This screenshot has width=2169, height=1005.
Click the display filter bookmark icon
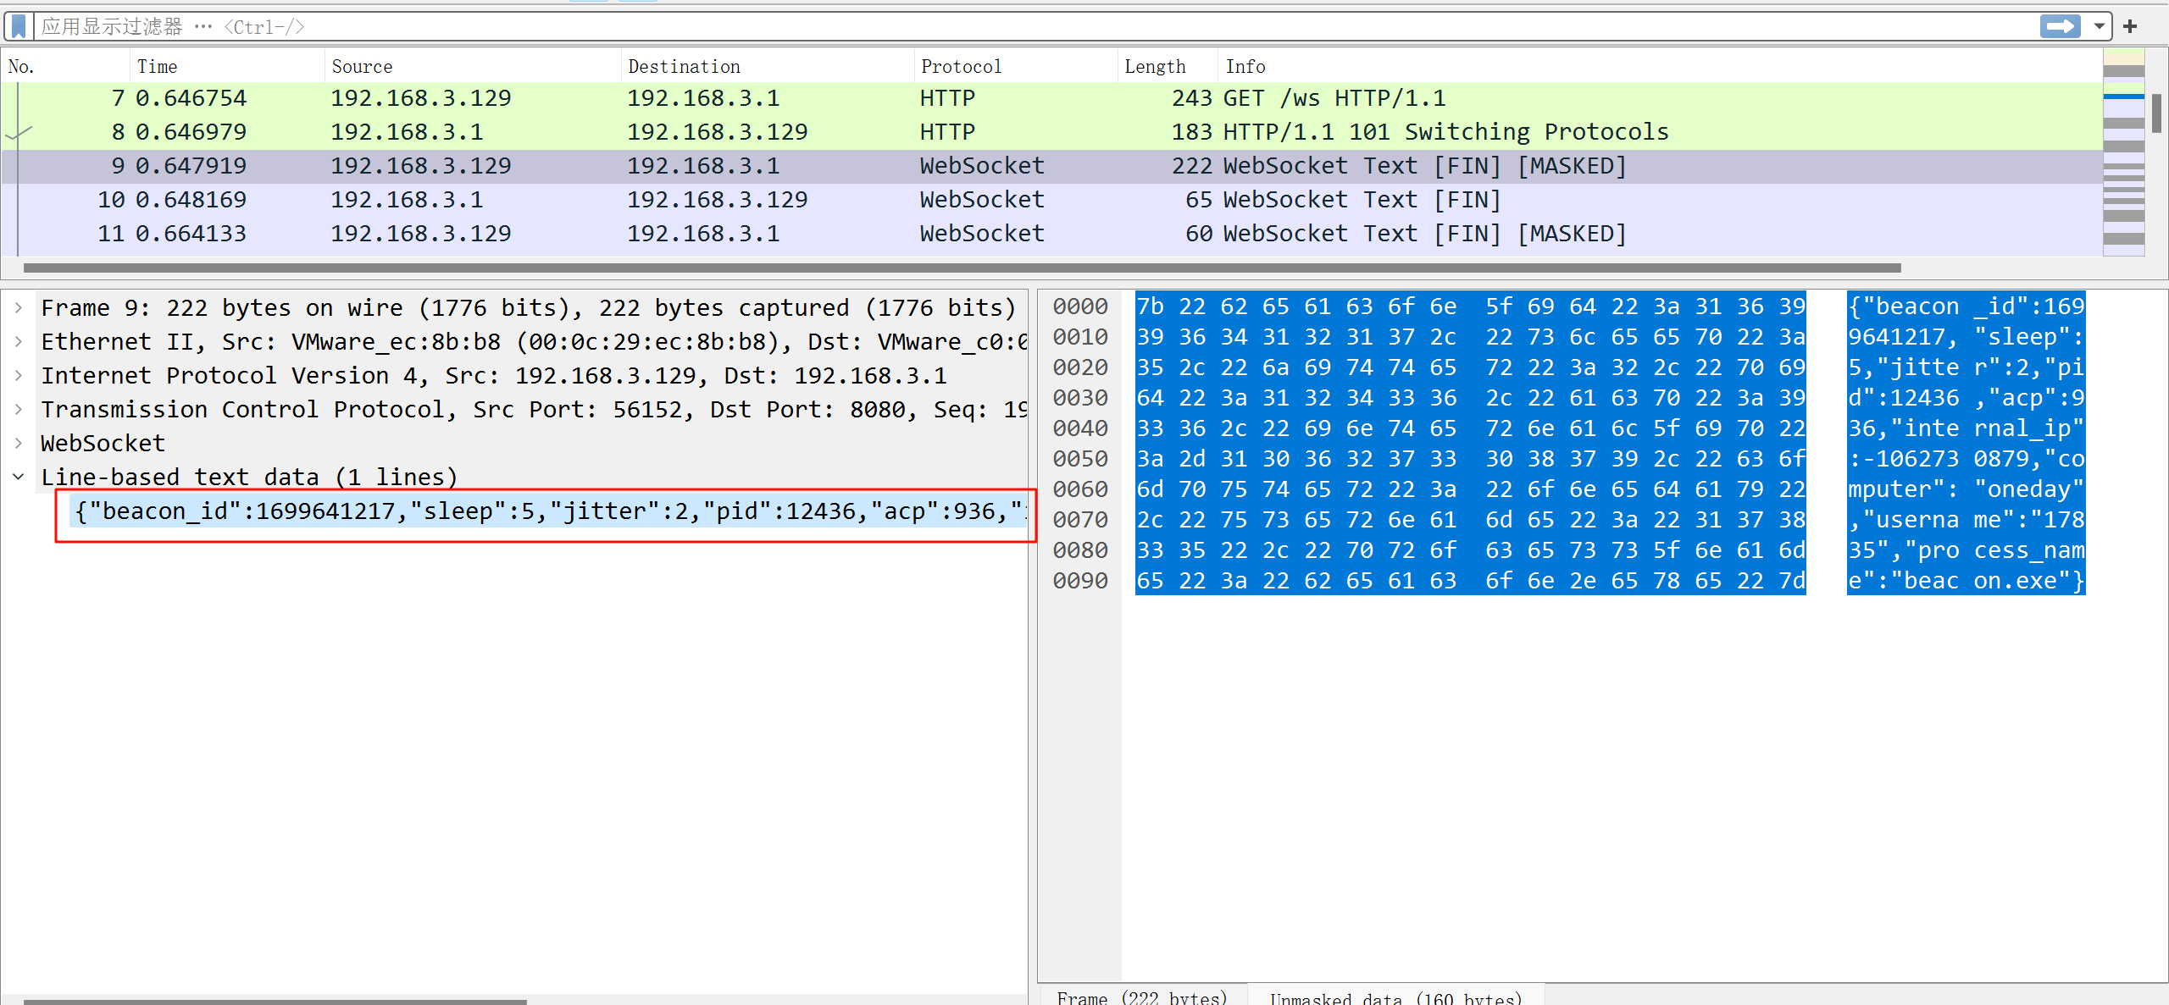pos(19,26)
